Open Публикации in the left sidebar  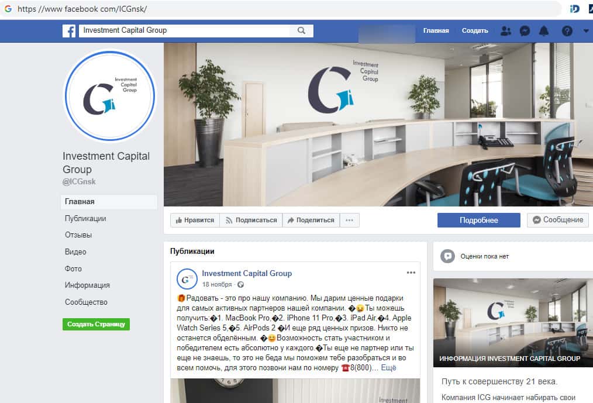coord(85,218)
